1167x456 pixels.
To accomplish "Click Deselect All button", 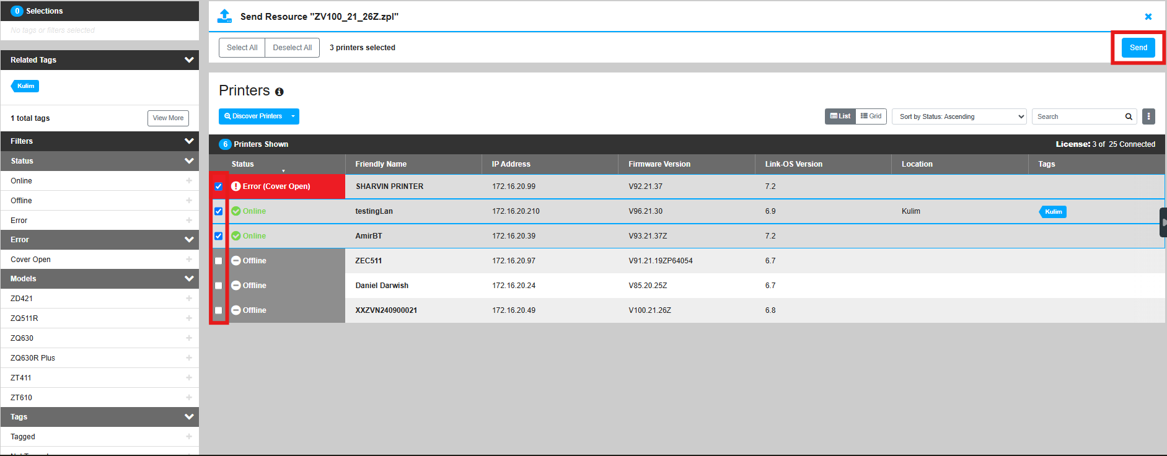I will 293,48.
